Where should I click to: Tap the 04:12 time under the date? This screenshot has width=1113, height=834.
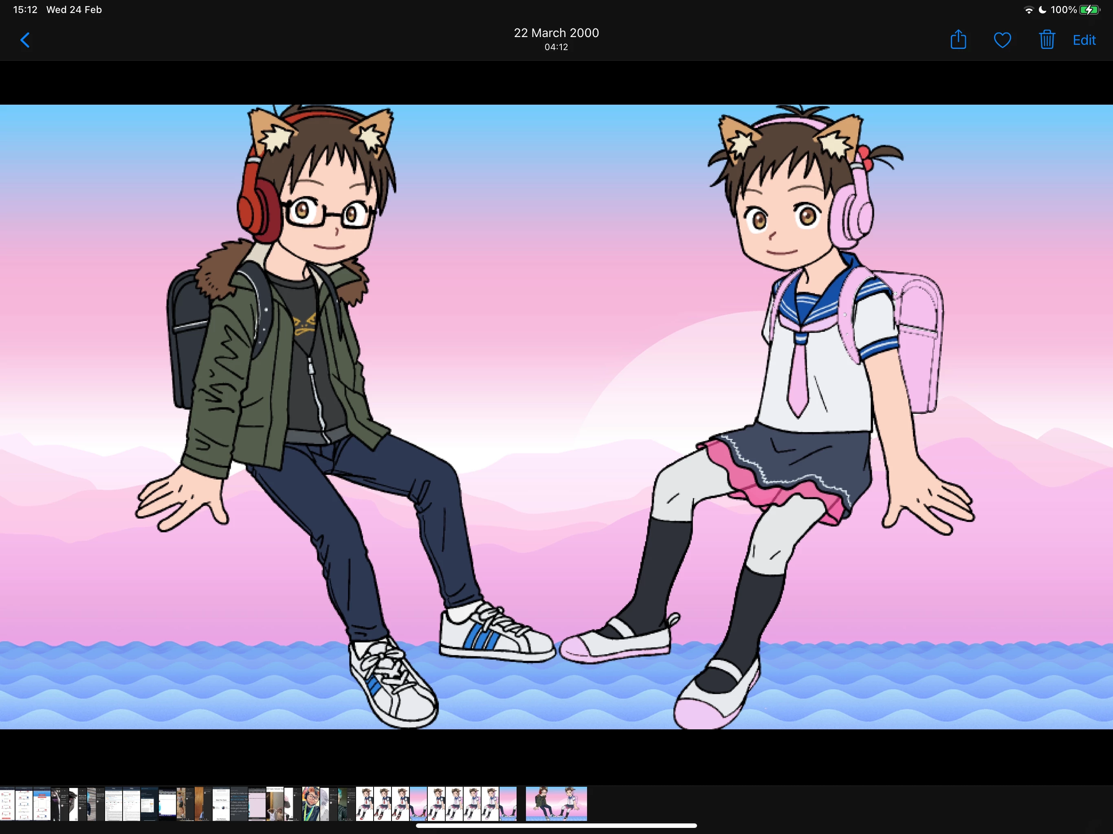556,47
